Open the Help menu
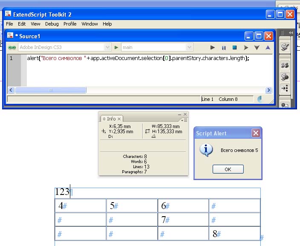The height and width of the screenshot is (246, 300). pyautogui.click(x=107, y=24)
